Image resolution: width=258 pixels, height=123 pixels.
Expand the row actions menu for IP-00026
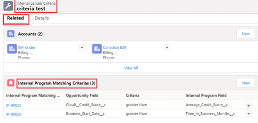click(x=249, y=114)
